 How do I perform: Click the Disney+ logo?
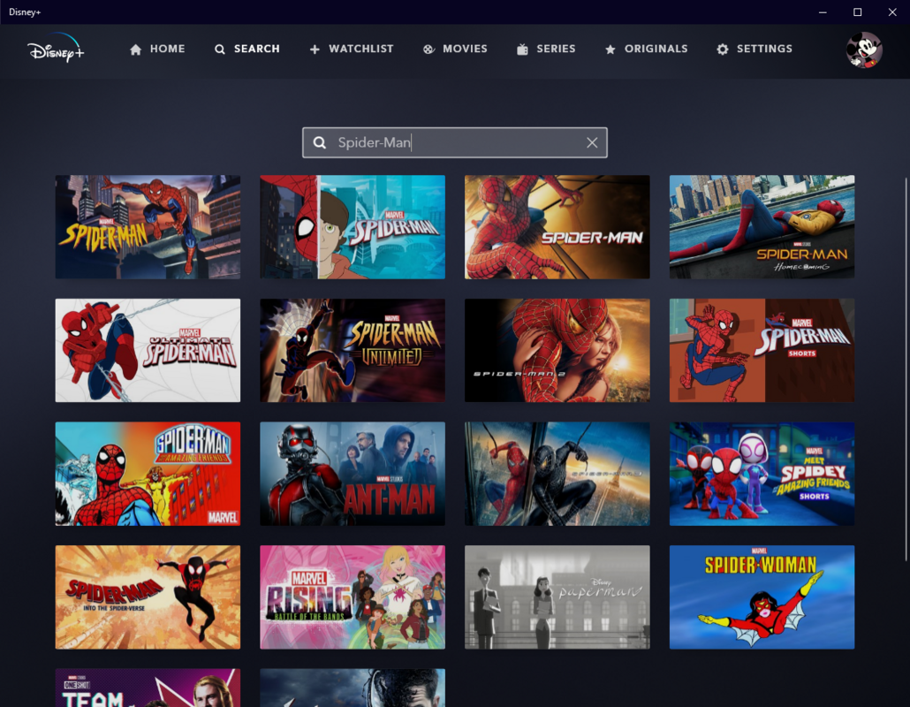[55, 49]
